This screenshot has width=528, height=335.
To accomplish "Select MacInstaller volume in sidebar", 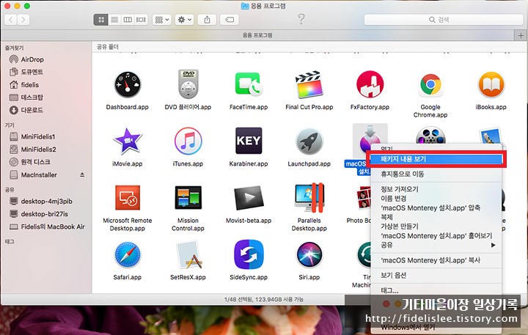I will pos(39,174).
